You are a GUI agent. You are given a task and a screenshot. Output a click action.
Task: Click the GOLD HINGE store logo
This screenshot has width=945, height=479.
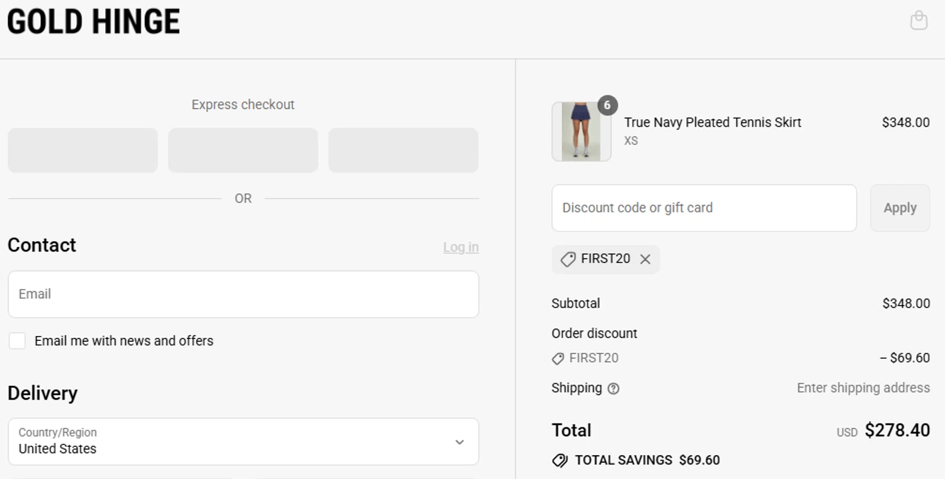(x=93, y=21)
